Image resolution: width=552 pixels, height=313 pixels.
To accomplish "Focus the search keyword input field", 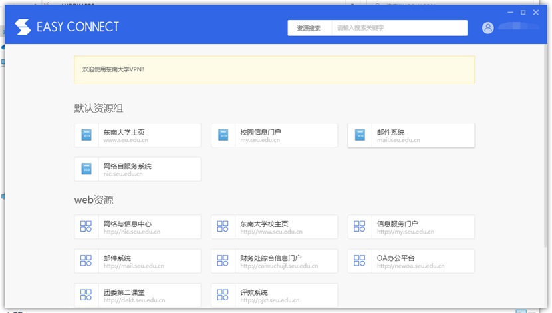I will (400, 28).
